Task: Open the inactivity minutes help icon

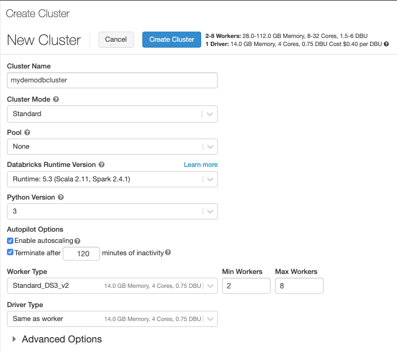Action: pos(168,252)
